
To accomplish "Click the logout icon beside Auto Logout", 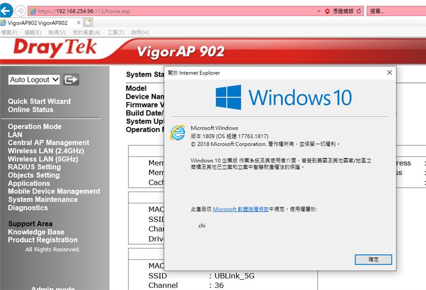I will [71, 79].
